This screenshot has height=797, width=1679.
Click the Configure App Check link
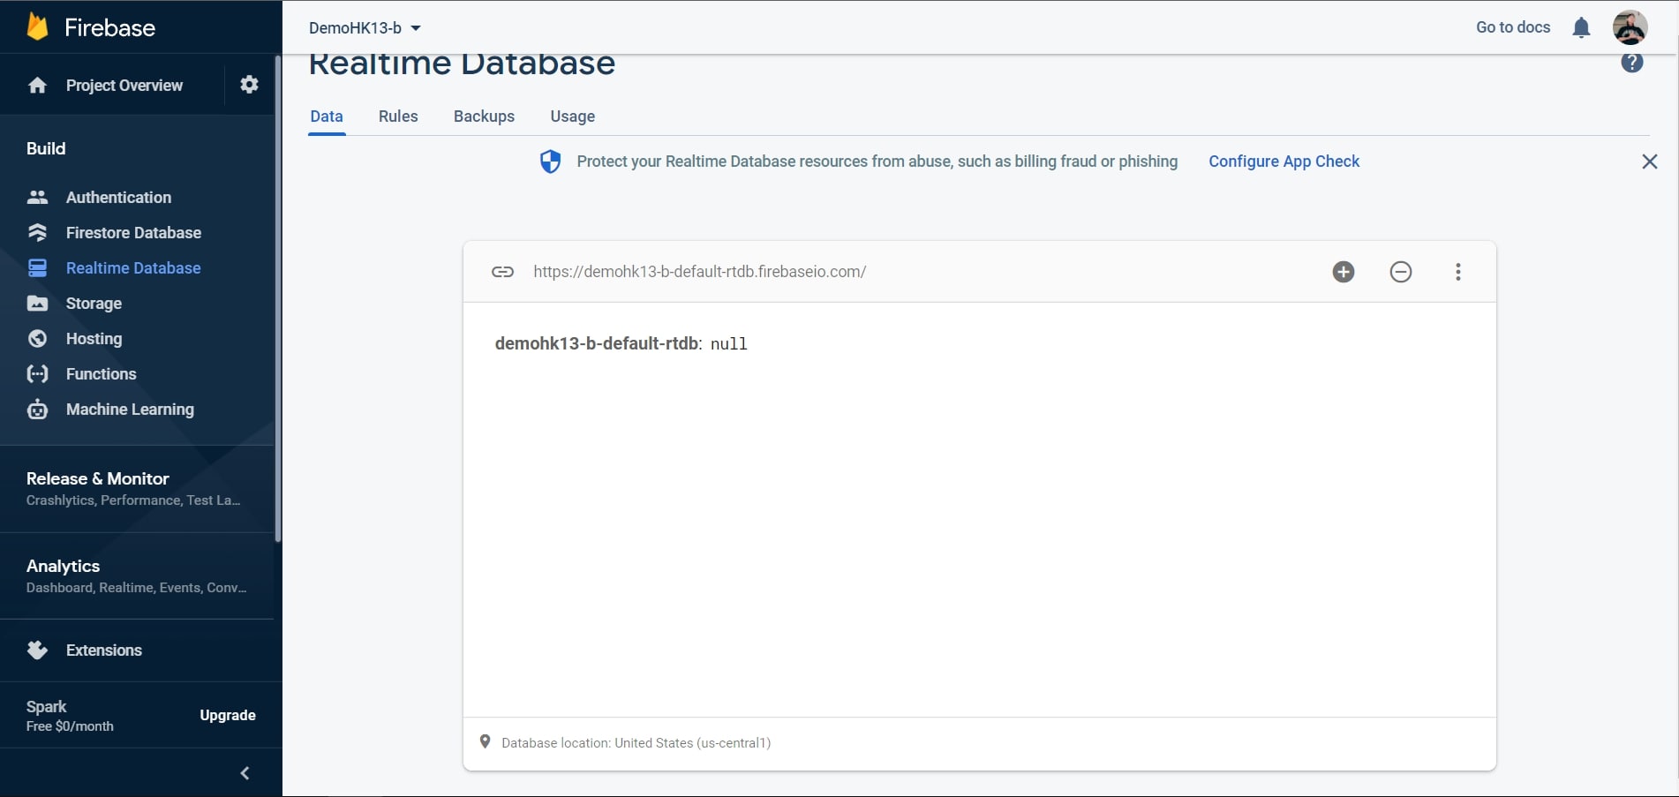click(1284, 161)
